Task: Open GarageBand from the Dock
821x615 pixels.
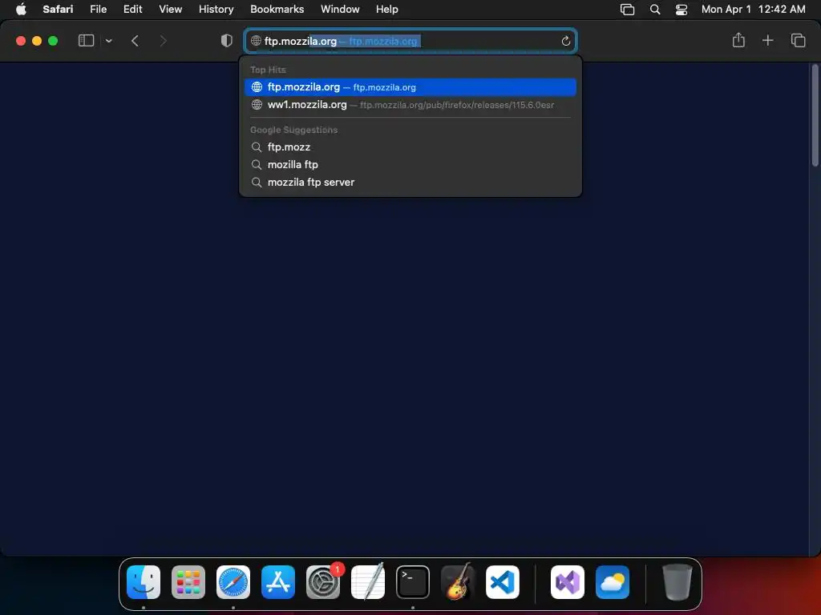Action: (458, 582)
